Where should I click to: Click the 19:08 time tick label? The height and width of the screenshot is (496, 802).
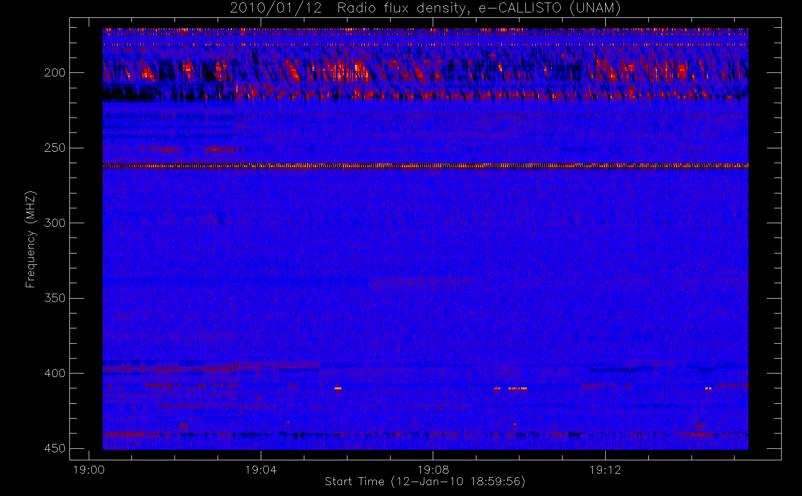pyautogui.click(x=433, y=470)
